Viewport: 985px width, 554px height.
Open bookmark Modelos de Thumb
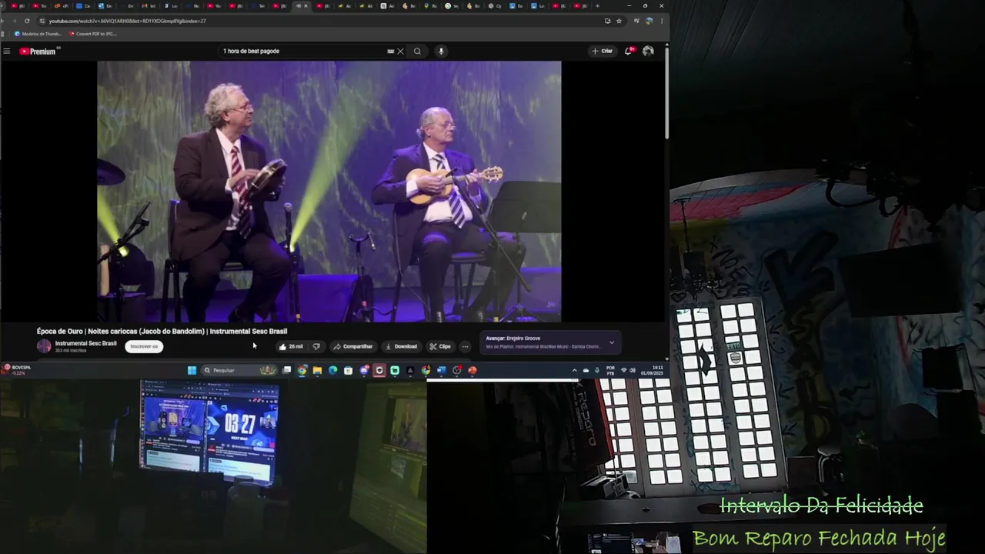coord(38,34)
